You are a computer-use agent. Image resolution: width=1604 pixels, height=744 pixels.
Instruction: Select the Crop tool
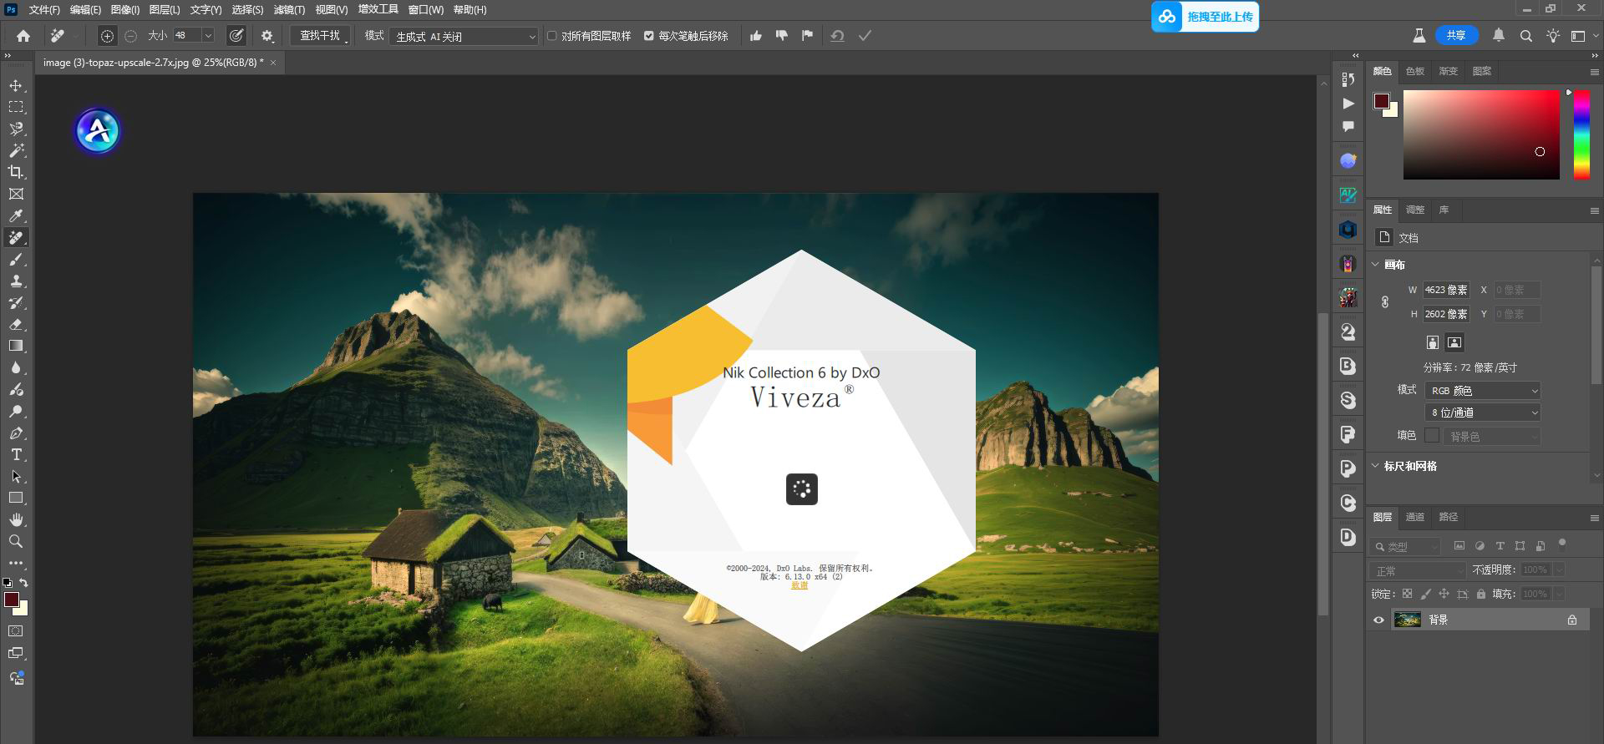coord(16,172)
